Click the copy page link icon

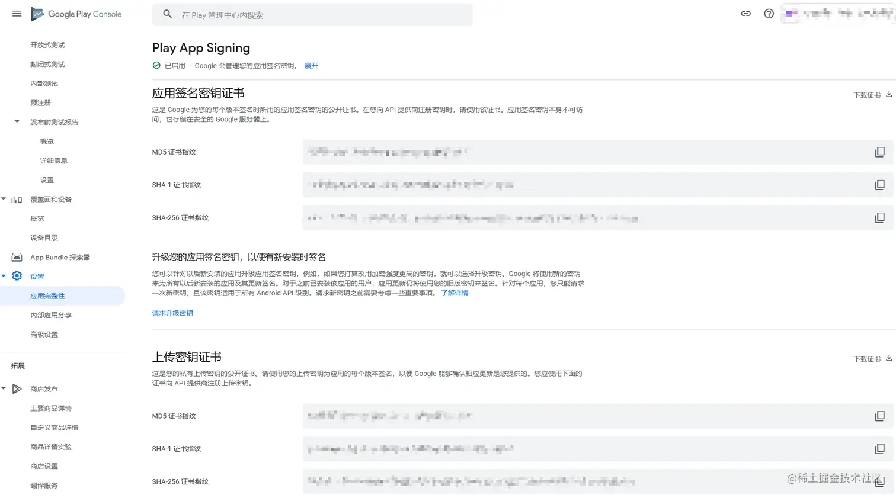pyautogui.click(x=745, y=13)
